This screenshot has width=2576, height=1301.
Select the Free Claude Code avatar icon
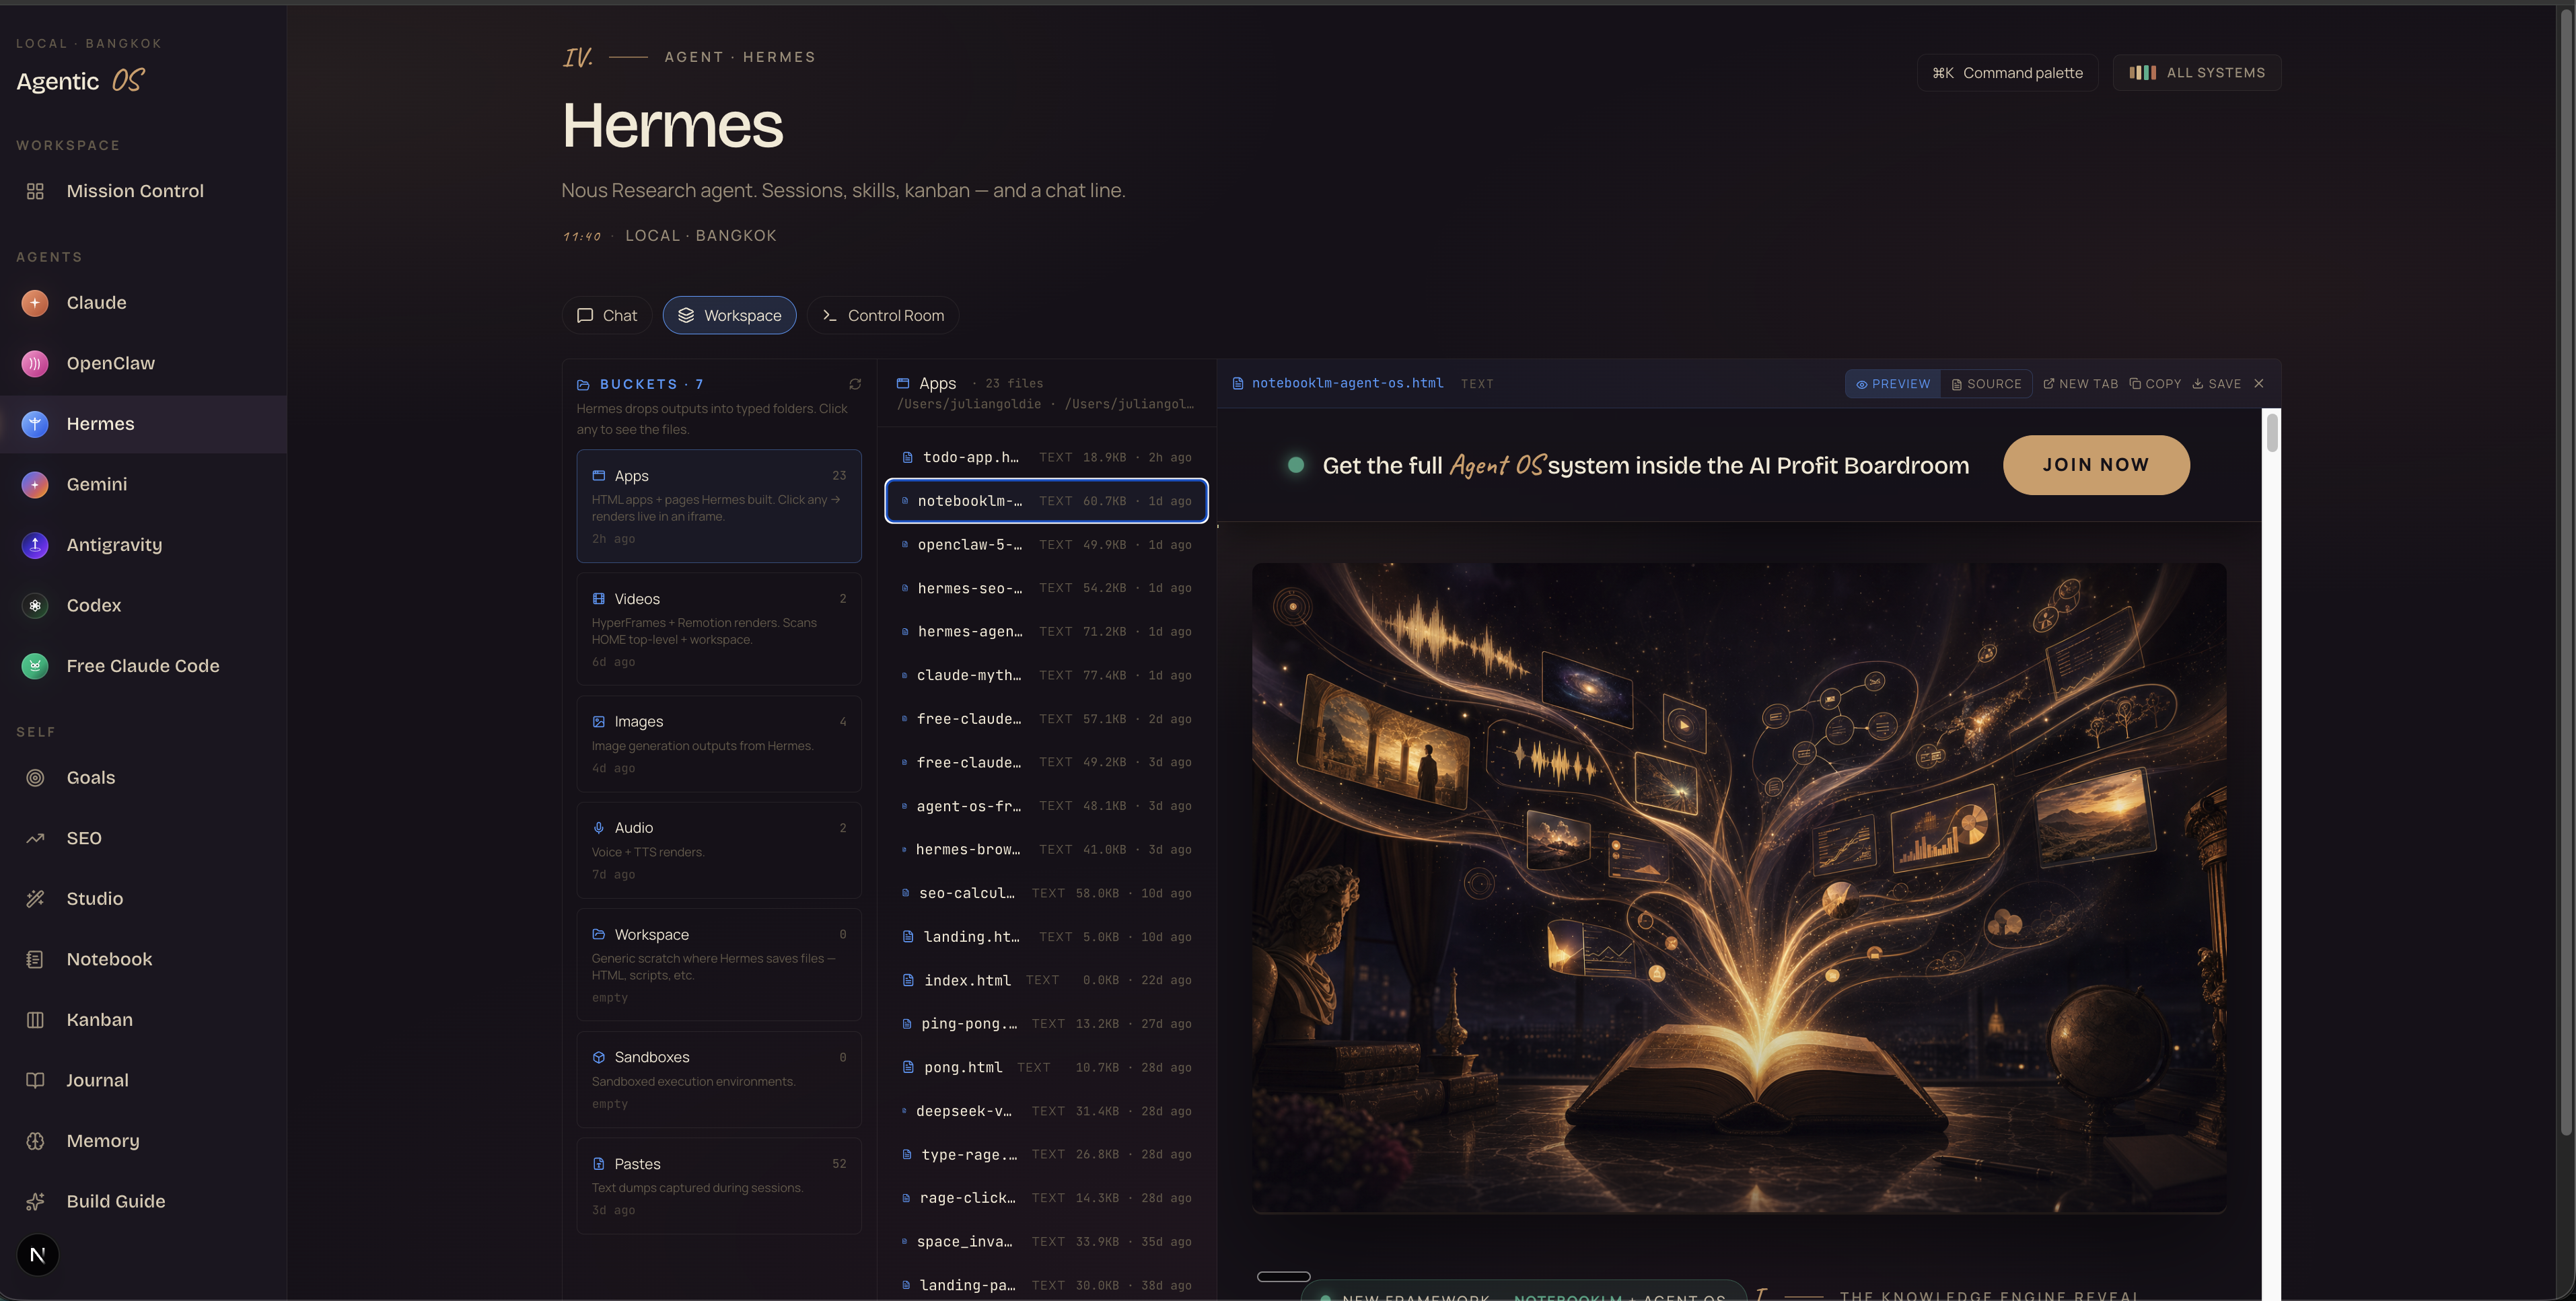[35, 666]
